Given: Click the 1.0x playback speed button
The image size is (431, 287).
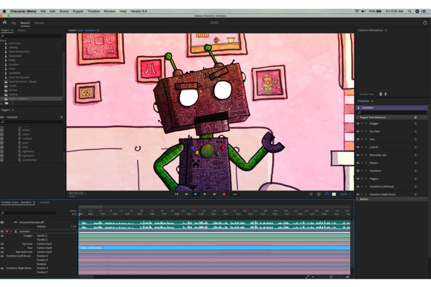Looking at the screenshot, I should coord(234,194).
